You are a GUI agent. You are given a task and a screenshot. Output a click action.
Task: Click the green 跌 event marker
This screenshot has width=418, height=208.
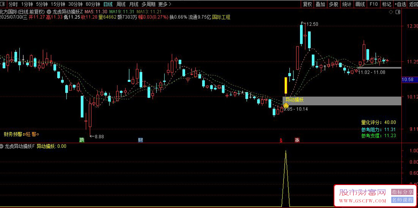pyautogui.click(x=82, y=140)
